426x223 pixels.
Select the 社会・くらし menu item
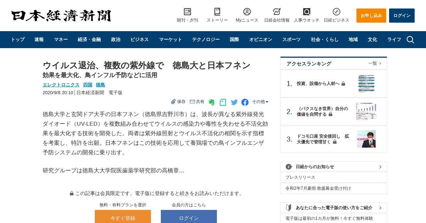325,40
